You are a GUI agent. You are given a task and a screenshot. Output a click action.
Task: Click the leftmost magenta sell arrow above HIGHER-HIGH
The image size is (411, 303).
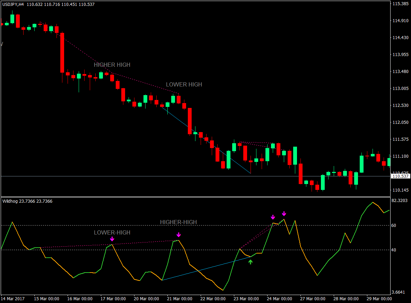click(x=273, y=217)
